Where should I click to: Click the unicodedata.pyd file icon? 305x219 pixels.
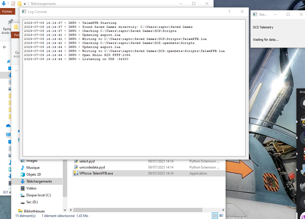coord(76,167)
